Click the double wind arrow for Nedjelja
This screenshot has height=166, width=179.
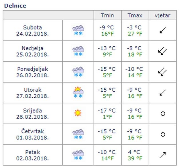click(x=162, y=51)
